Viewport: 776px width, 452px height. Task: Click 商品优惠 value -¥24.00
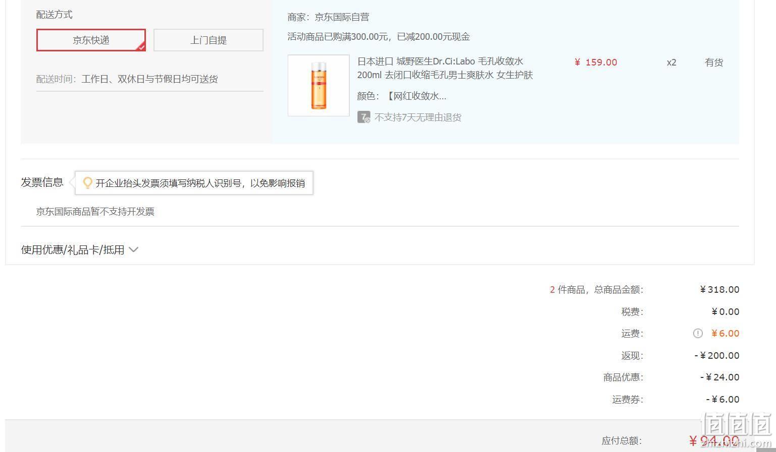(720, 377)
